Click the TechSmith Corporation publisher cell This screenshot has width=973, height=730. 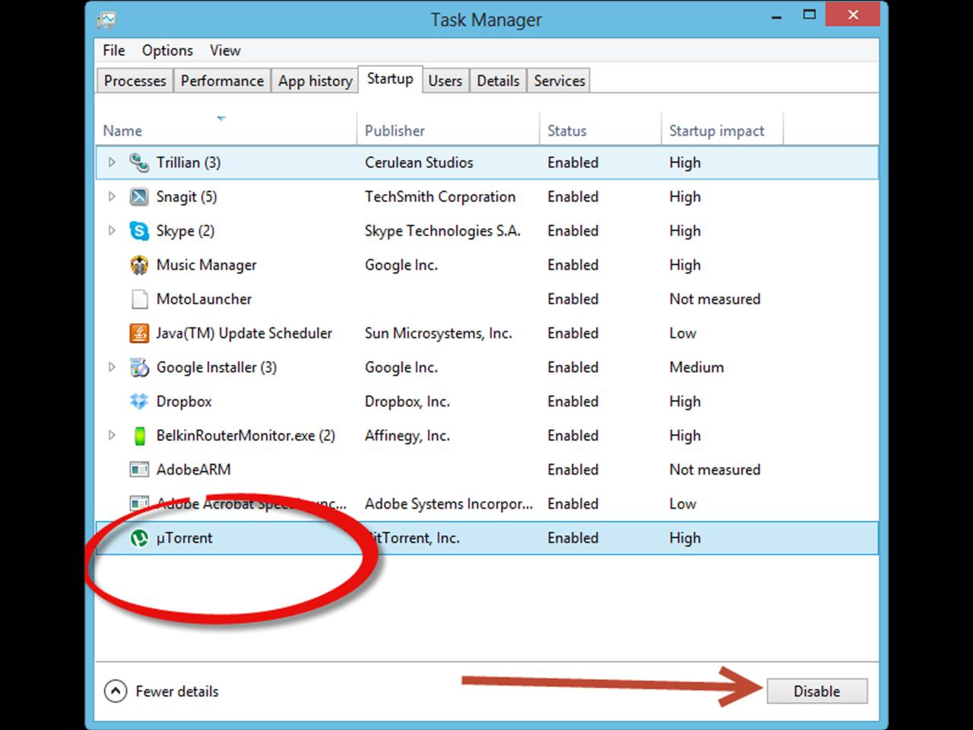point(440,197)
